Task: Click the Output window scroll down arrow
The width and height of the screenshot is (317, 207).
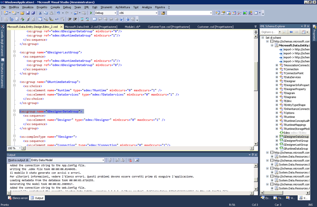Action: coord(256,189)
